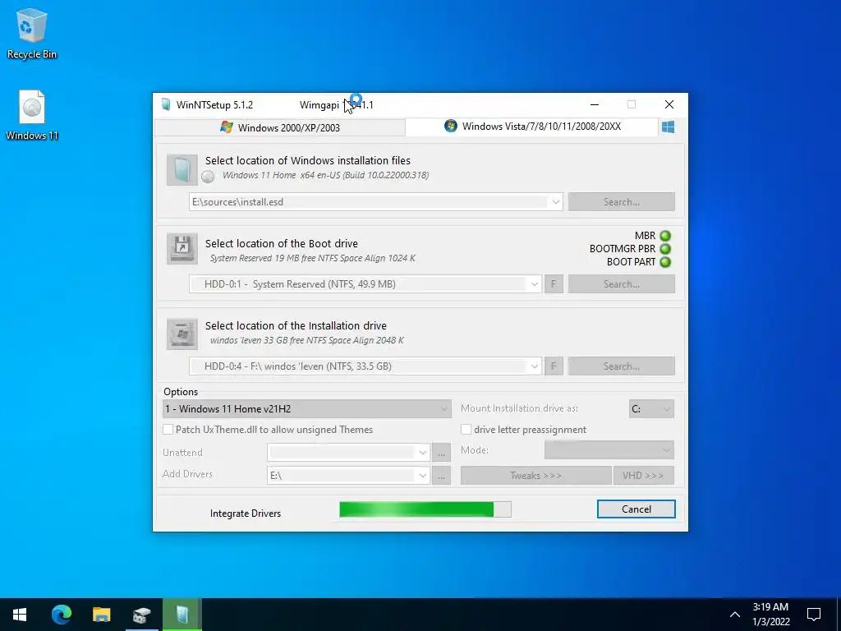Switch to the Windows 2000/XP/2003 tab
Viewport: 841px width, 631px height.
pos(280,127)
